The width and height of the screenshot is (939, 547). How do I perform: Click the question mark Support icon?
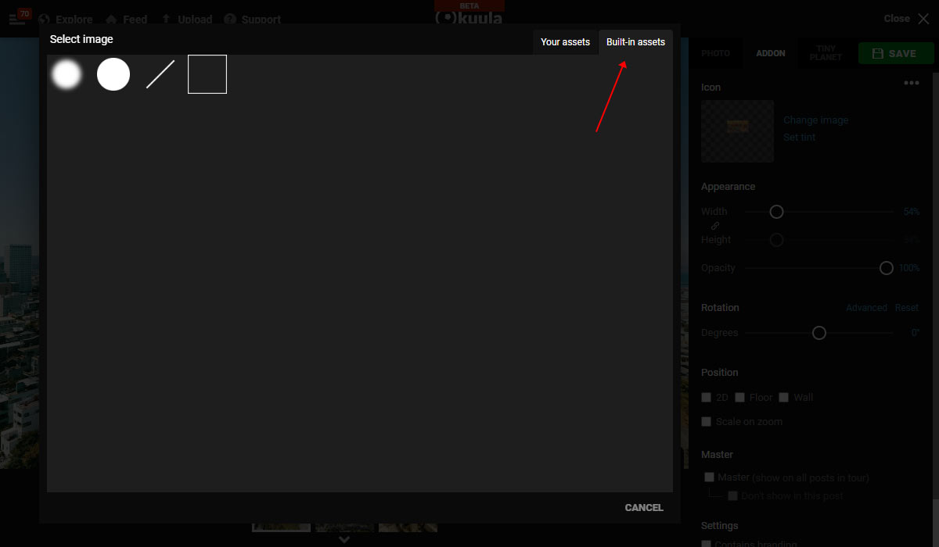pyautogui.click(x=230, y=19)
